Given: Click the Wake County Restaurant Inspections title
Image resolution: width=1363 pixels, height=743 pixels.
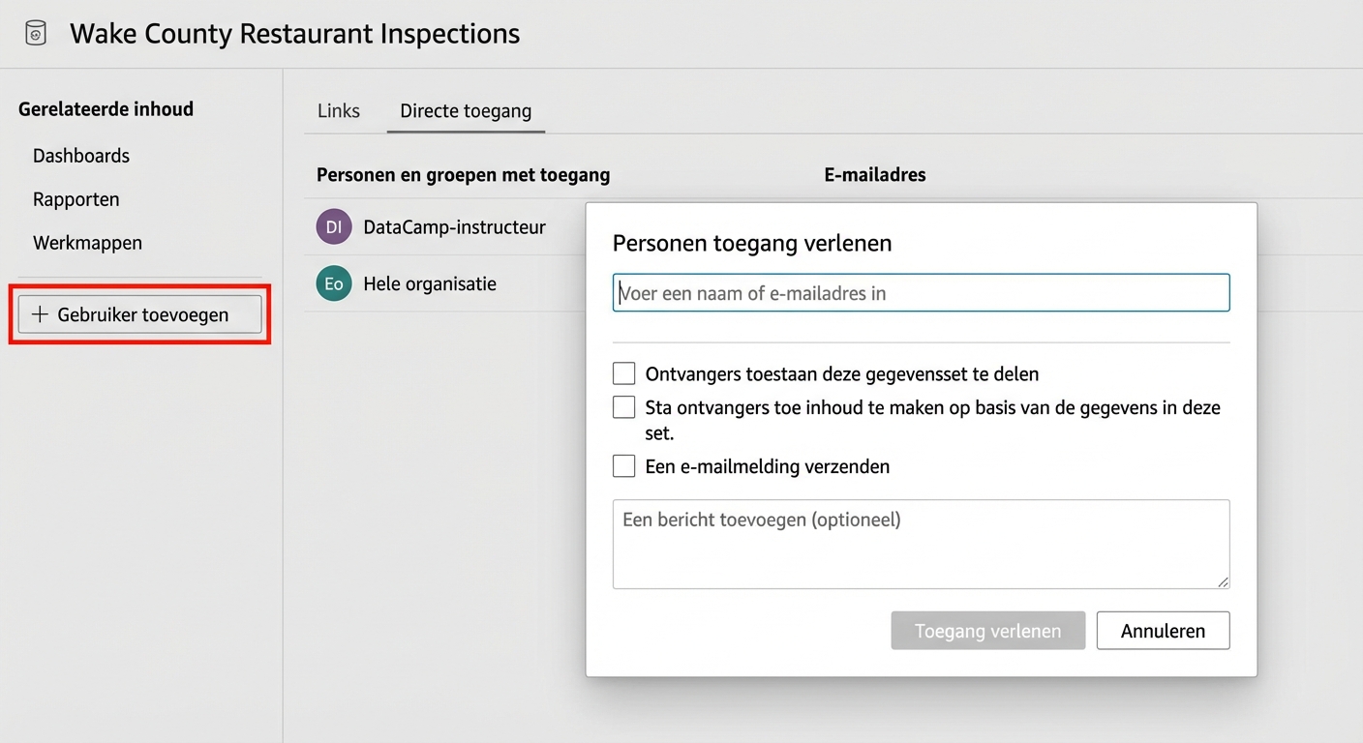Looking at the screenshot, I should [x=294, y=32].
